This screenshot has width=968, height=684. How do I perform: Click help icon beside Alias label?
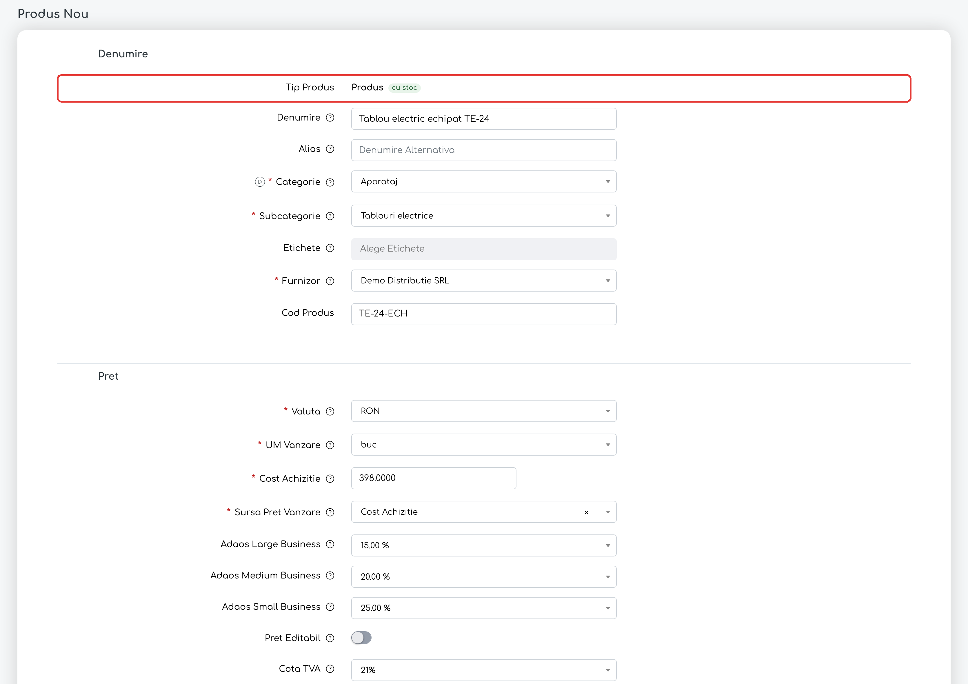pyautogui.click(x=330, y=149)
